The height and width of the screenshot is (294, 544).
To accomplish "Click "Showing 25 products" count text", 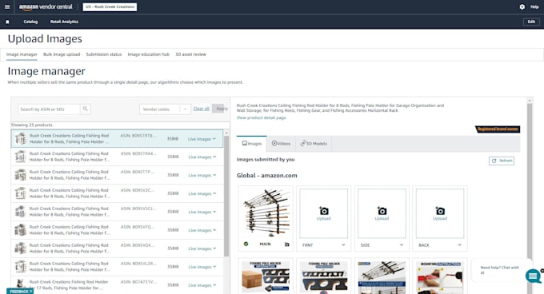I will (x=31, y=125).
